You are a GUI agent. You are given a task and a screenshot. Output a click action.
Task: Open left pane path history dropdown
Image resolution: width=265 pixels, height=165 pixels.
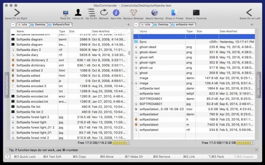pyautogui.click(x=13, y=25)
